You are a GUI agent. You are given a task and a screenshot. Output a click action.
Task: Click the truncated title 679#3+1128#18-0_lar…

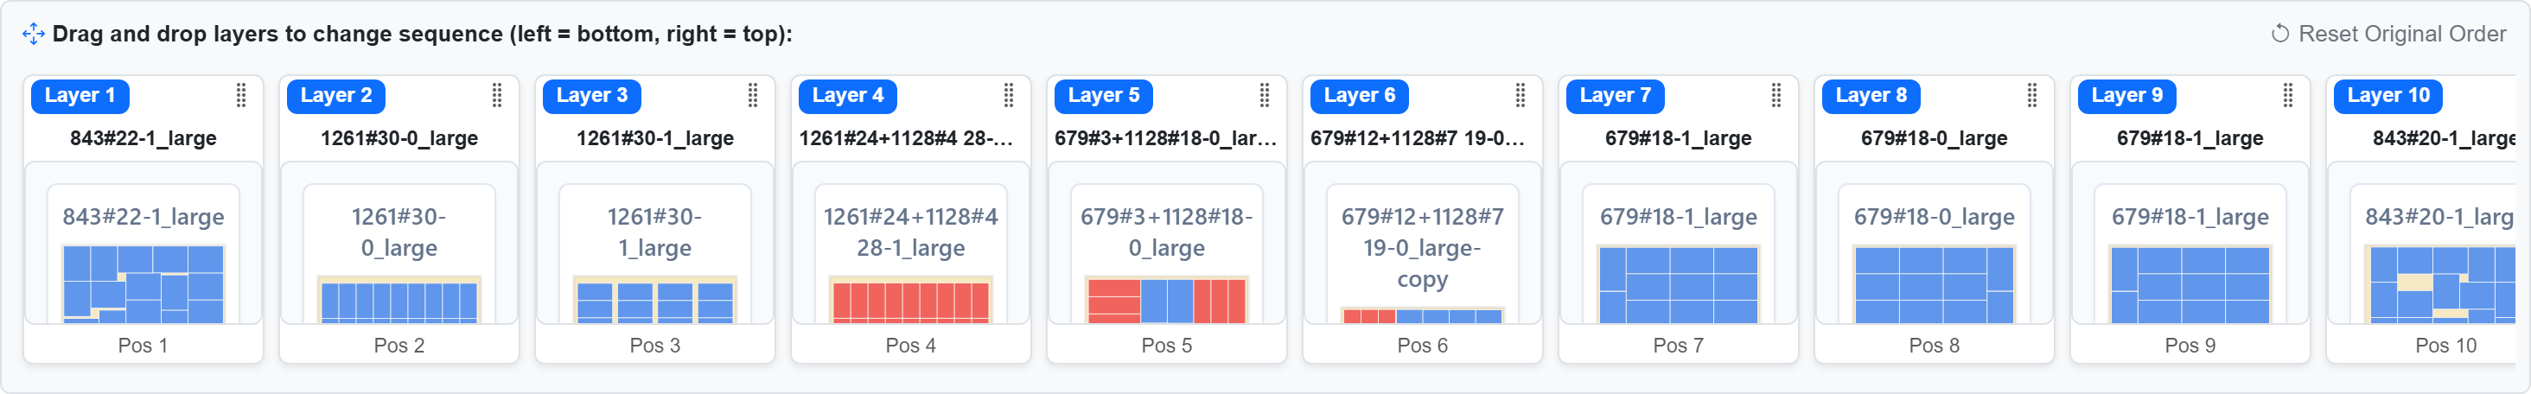coord(1165,138)
